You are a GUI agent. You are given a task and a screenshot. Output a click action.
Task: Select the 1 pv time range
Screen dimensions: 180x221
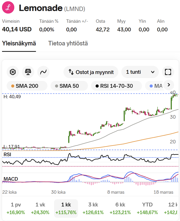[x=16, y=208]
